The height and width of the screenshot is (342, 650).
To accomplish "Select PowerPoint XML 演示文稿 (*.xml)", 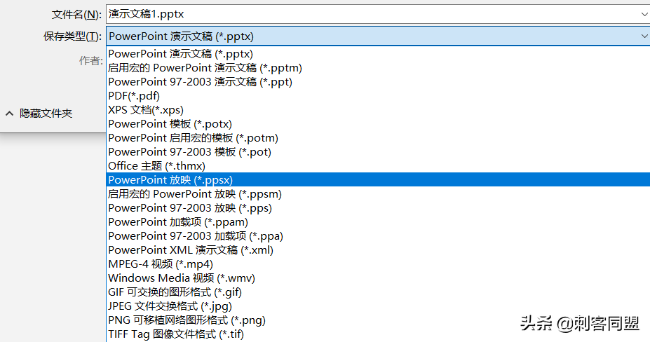I will (378, 250).
